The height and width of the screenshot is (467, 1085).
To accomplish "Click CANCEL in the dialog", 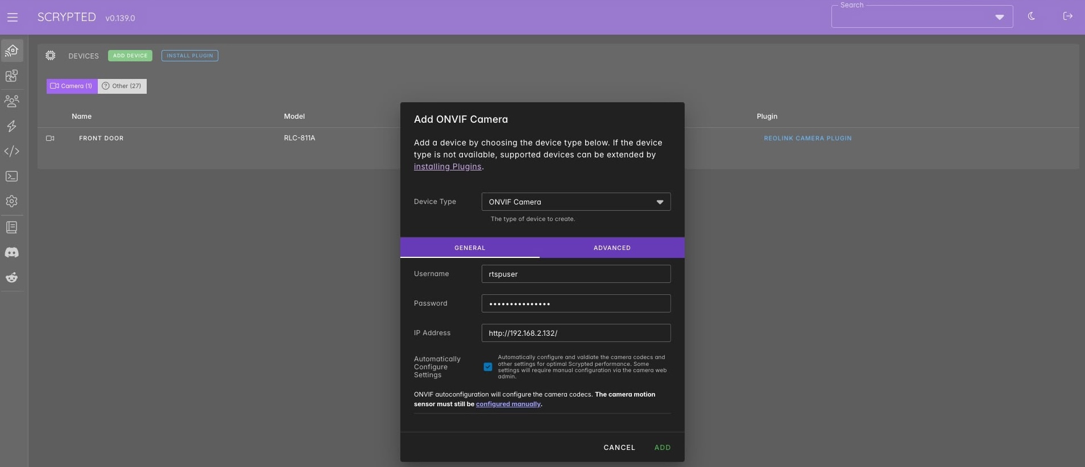I will click(619, 448).
